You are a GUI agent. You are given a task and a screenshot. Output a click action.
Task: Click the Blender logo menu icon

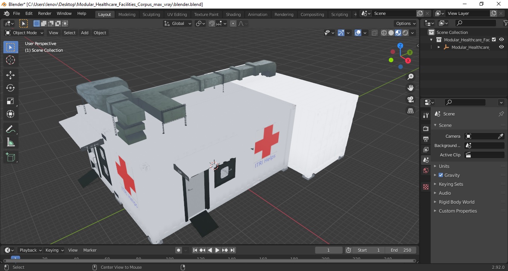click(x=6, y=13)
